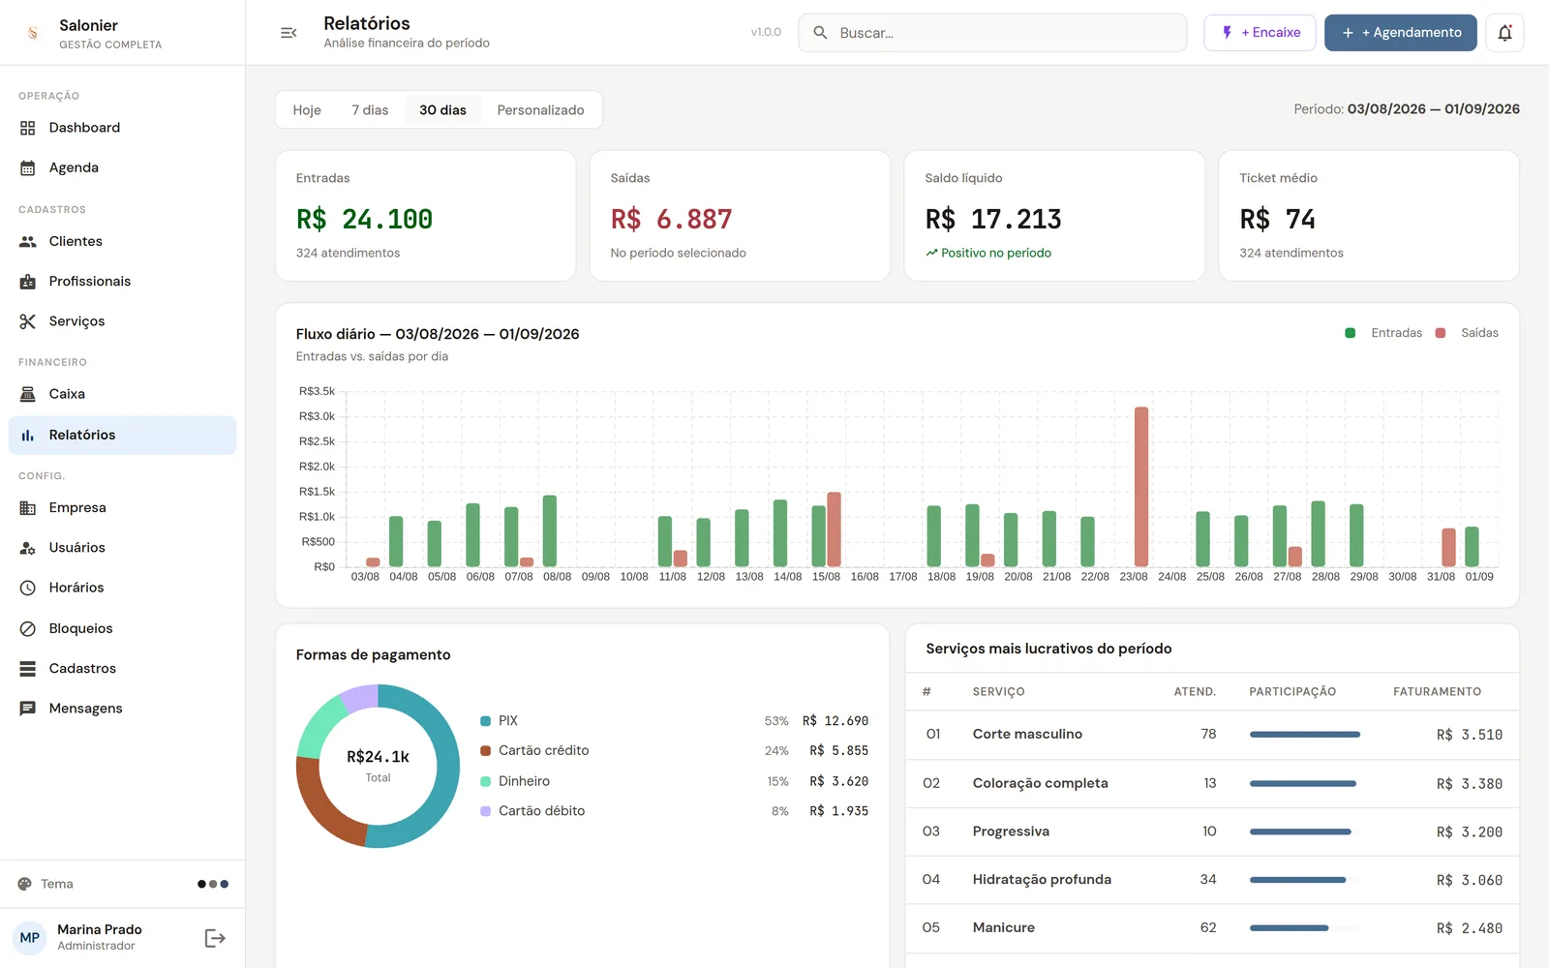Click the Salonier logo icon
This screenshot has width=1549, height=968.
33,33
